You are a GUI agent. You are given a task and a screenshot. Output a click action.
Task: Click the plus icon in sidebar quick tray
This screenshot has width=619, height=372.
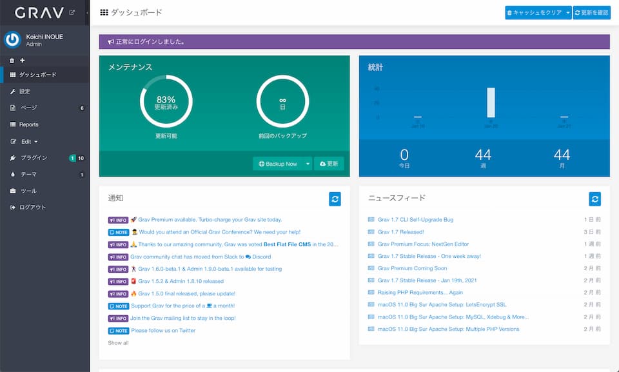pos(22,61)
